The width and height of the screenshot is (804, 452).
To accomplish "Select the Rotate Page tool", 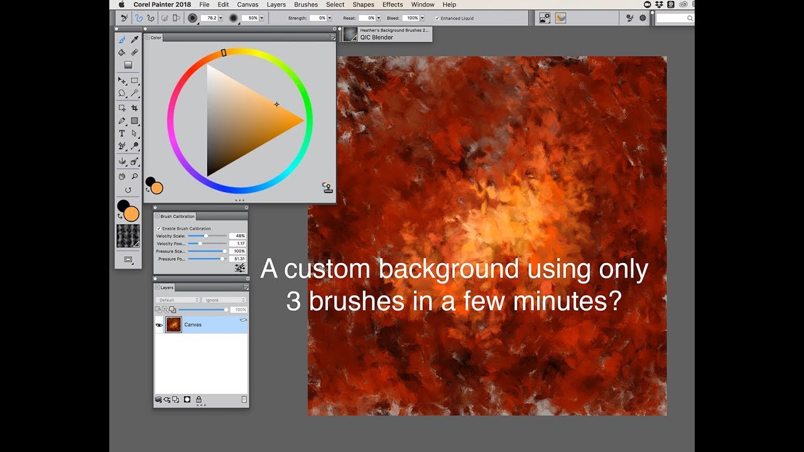I will [128, 190].
